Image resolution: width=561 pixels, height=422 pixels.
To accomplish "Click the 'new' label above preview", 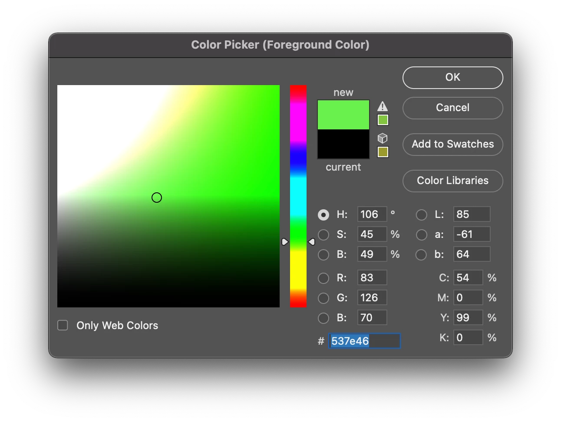I will [343, 92].
